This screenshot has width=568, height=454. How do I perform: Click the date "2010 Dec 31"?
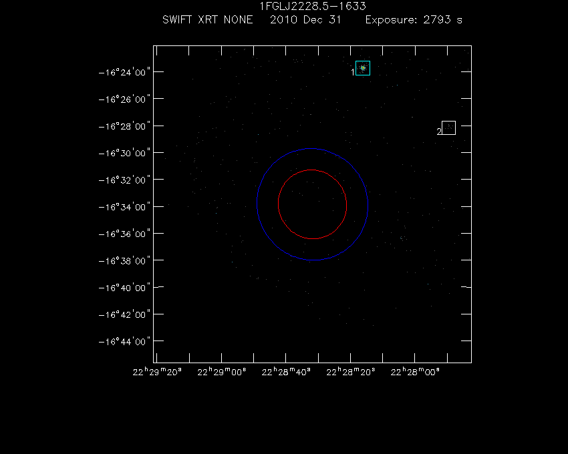305,19
